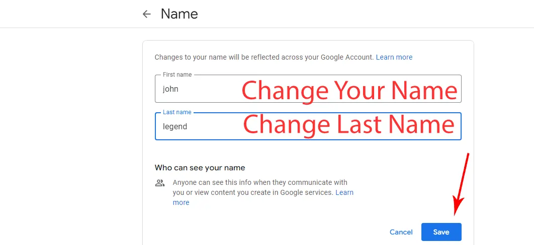The width and height of the screenshot is (534, 245).
Task: Click the 'Changes to your name' notice text
Action: (264, 57)
